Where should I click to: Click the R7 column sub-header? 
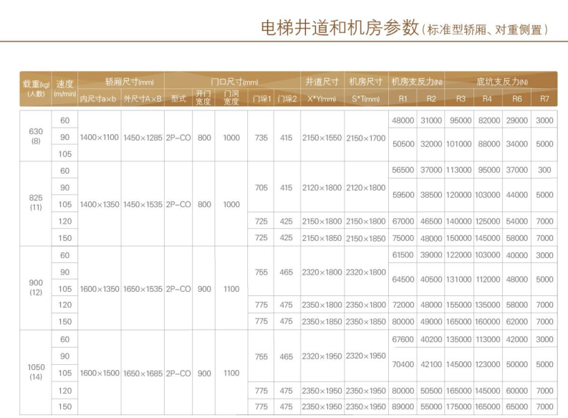[x=544, y=99]
